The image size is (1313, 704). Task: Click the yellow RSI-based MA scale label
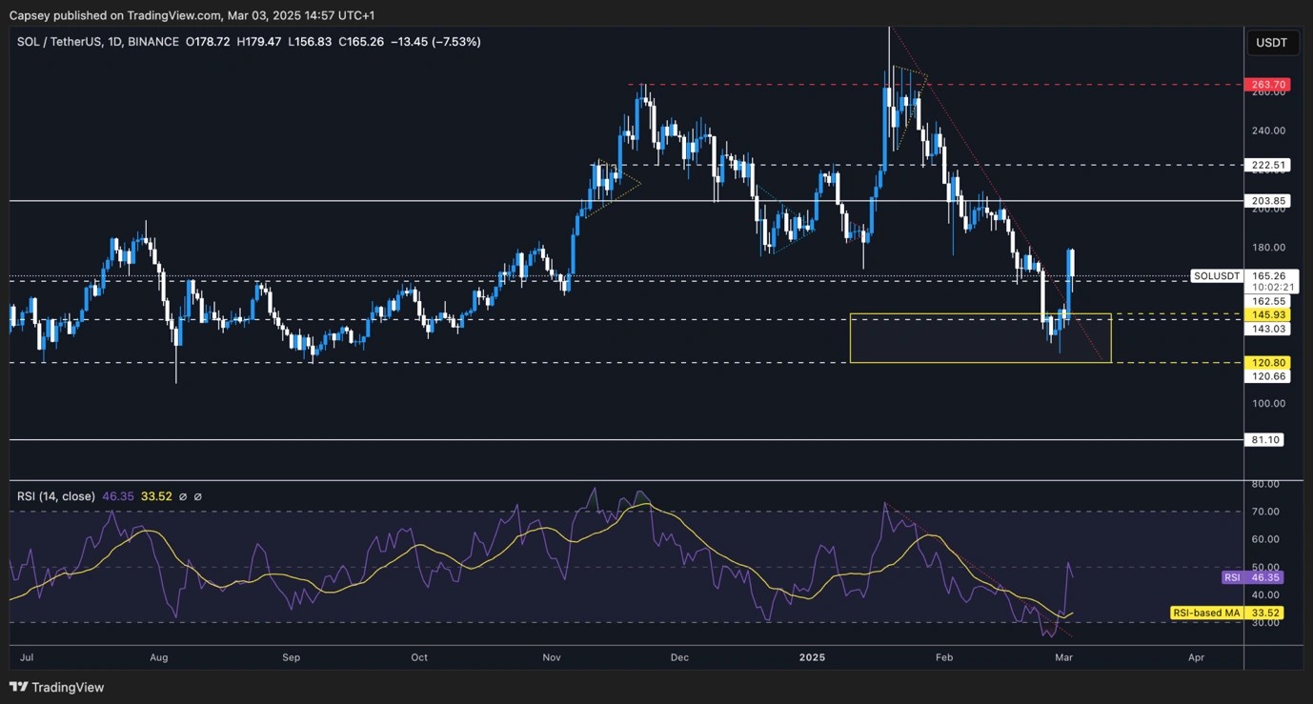pos(1227,613)
